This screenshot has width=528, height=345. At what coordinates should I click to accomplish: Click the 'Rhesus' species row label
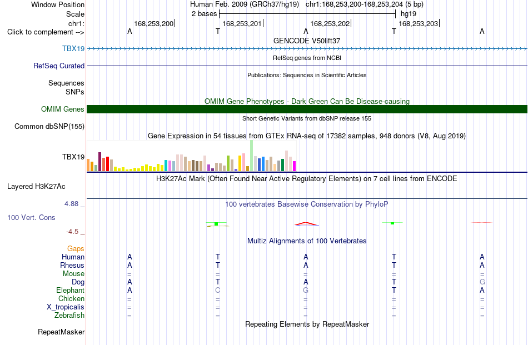(x=72, y=266)
